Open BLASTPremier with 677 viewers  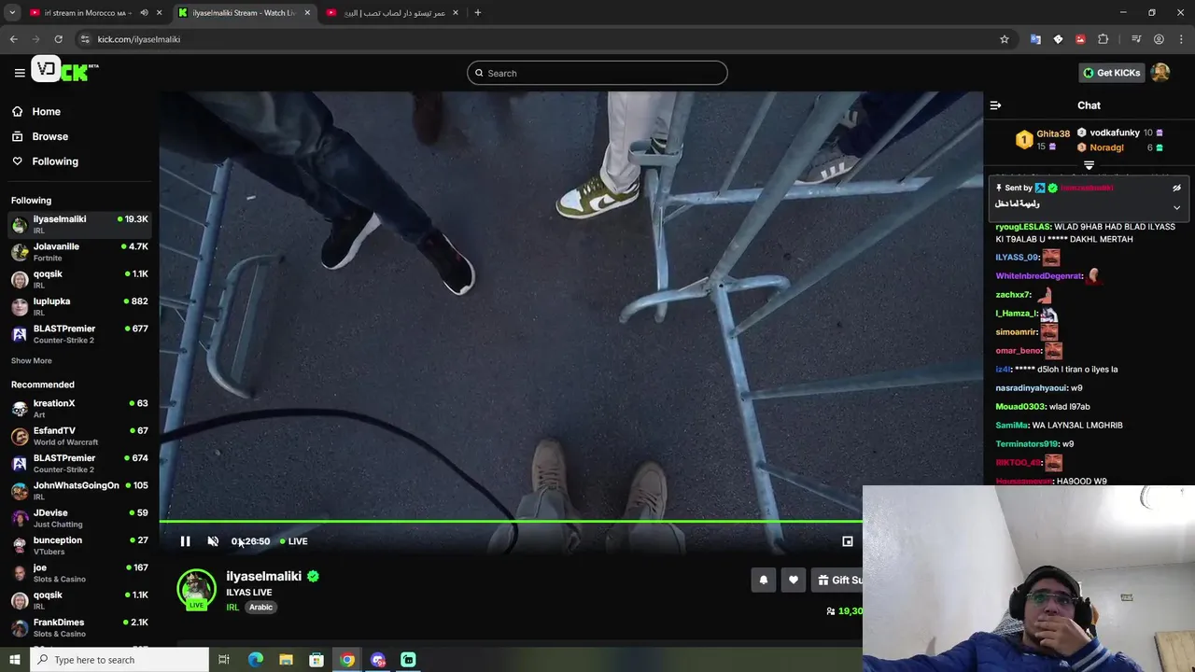[x=79, y=333]
